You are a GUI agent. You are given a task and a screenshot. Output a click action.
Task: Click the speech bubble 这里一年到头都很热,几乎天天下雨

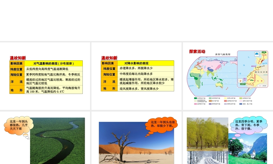[x=19, y=125]
